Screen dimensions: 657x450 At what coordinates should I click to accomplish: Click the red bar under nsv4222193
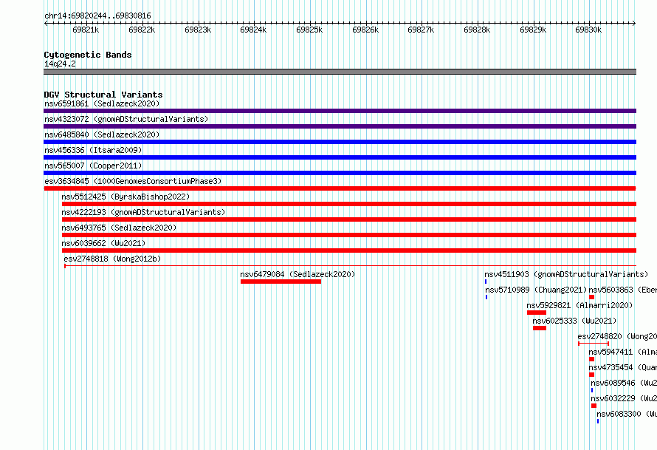349,219
